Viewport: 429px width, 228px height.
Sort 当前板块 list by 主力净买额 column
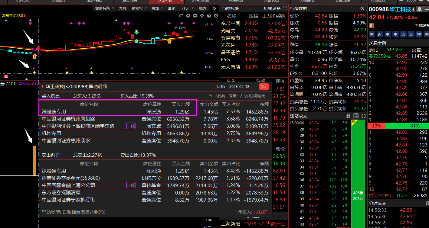(273, 16)
